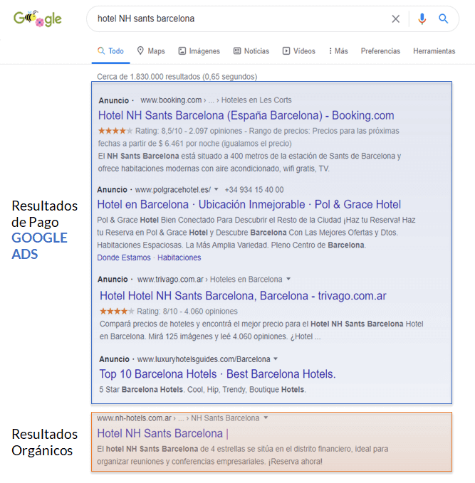This screenshot has width=475, height=483.
Task: Click the pin icon next to Maps
Action: [x=140, y=51]
